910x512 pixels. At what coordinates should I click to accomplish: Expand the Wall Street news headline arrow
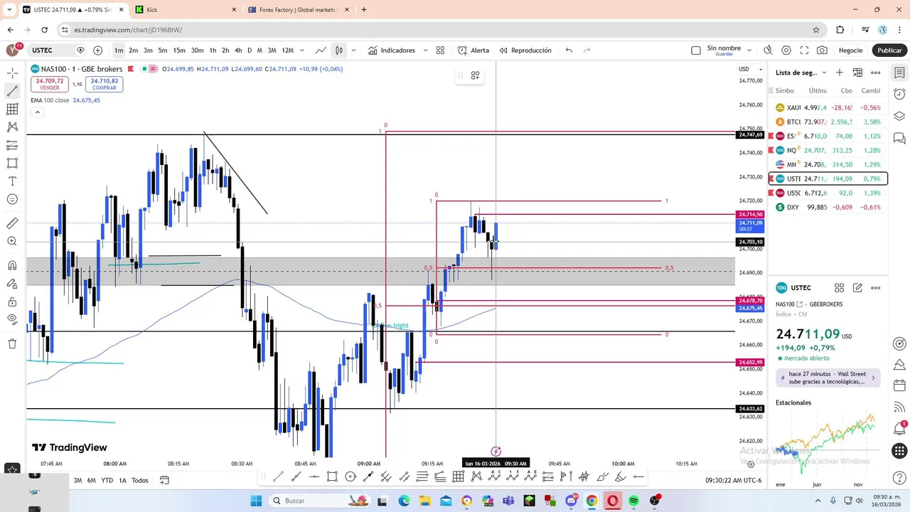click(874, 378)
